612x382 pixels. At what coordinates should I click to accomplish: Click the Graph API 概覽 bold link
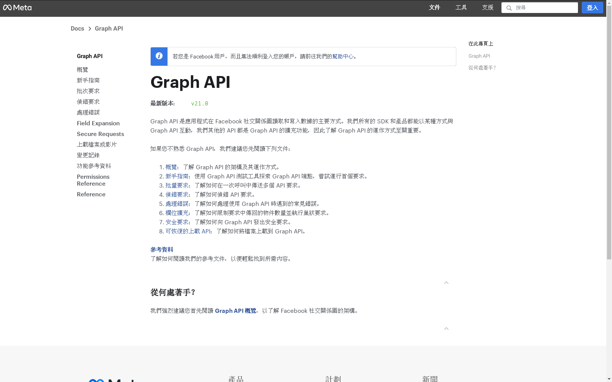pyautogui.click(x=236, y=311)
